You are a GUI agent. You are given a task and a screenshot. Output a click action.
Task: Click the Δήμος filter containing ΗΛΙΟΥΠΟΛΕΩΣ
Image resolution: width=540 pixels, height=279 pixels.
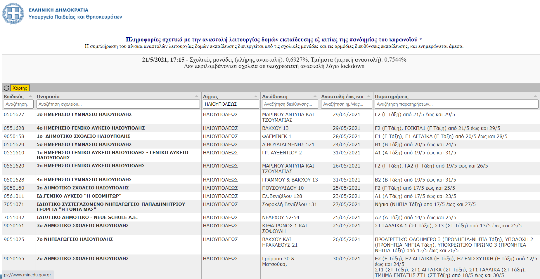click(x=231, y=104)
